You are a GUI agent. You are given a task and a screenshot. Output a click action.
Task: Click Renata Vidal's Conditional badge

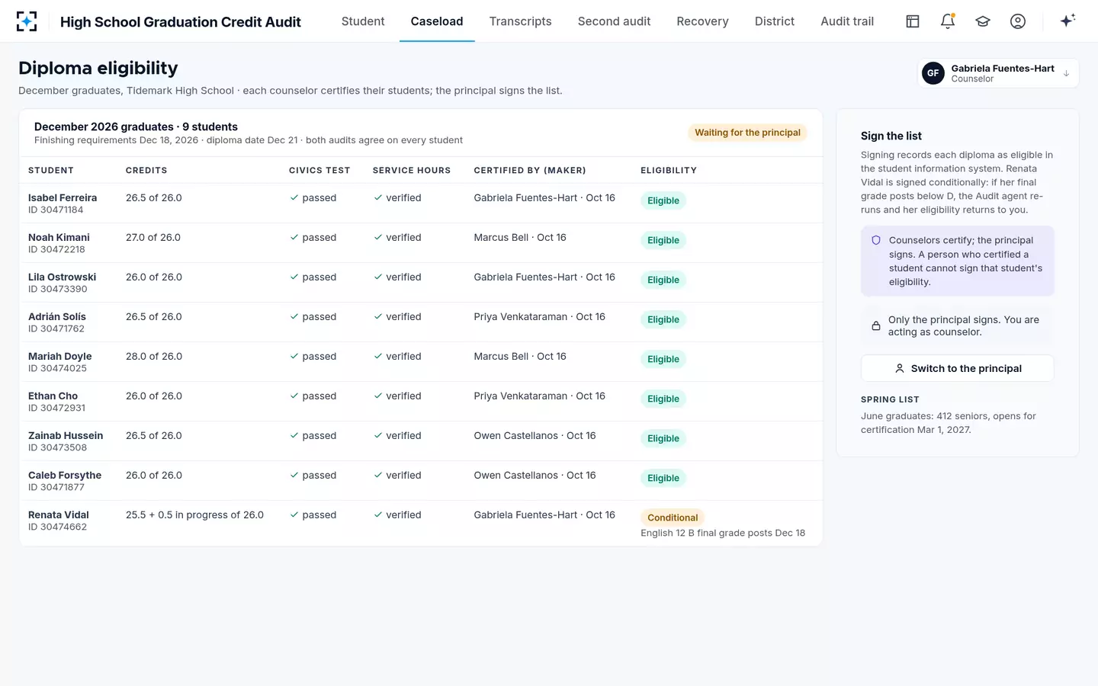[x=673, y=518]
